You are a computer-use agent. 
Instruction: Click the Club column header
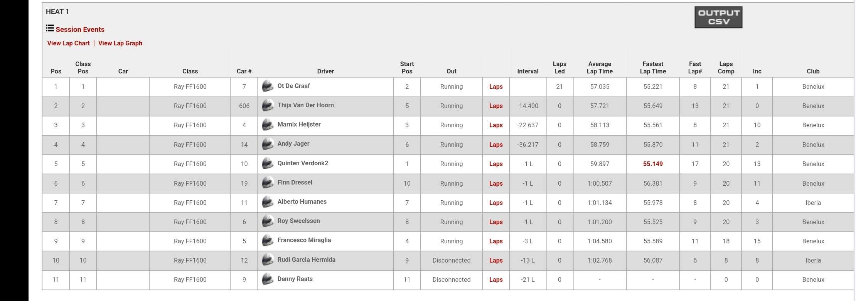click(813, 72)
